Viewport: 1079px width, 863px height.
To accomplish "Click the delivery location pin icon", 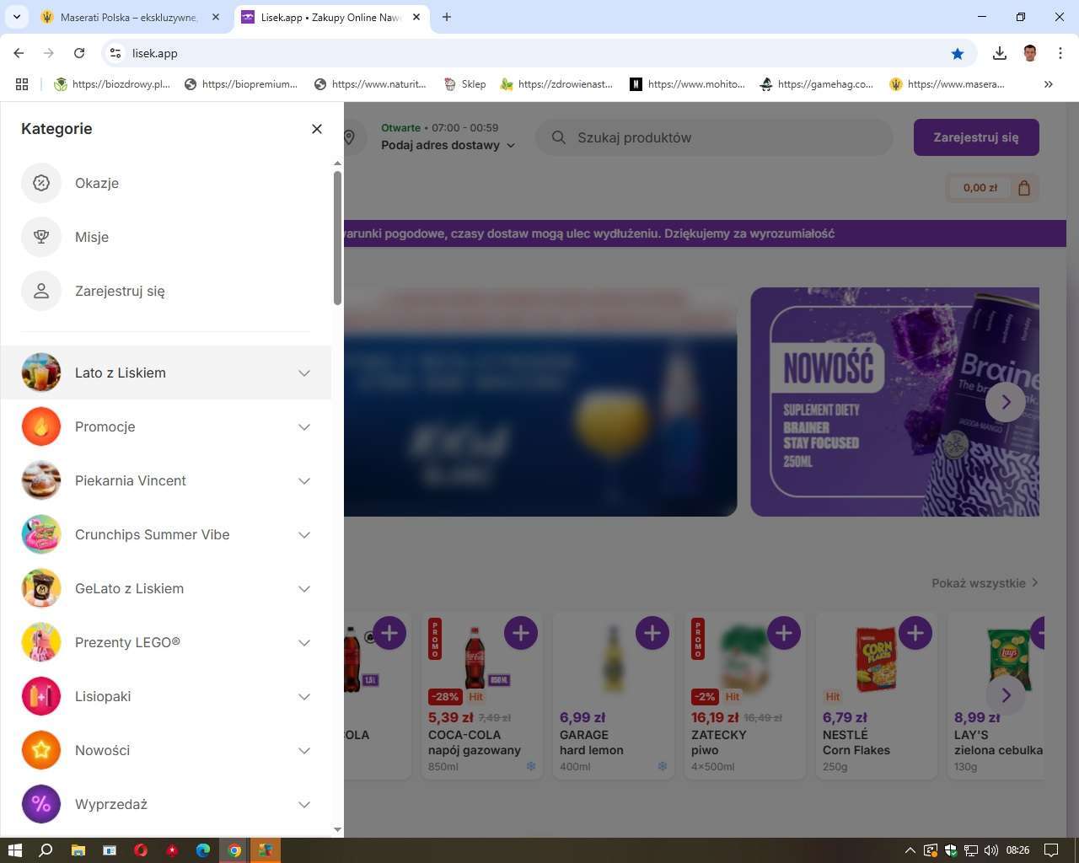I will [350, 137].
